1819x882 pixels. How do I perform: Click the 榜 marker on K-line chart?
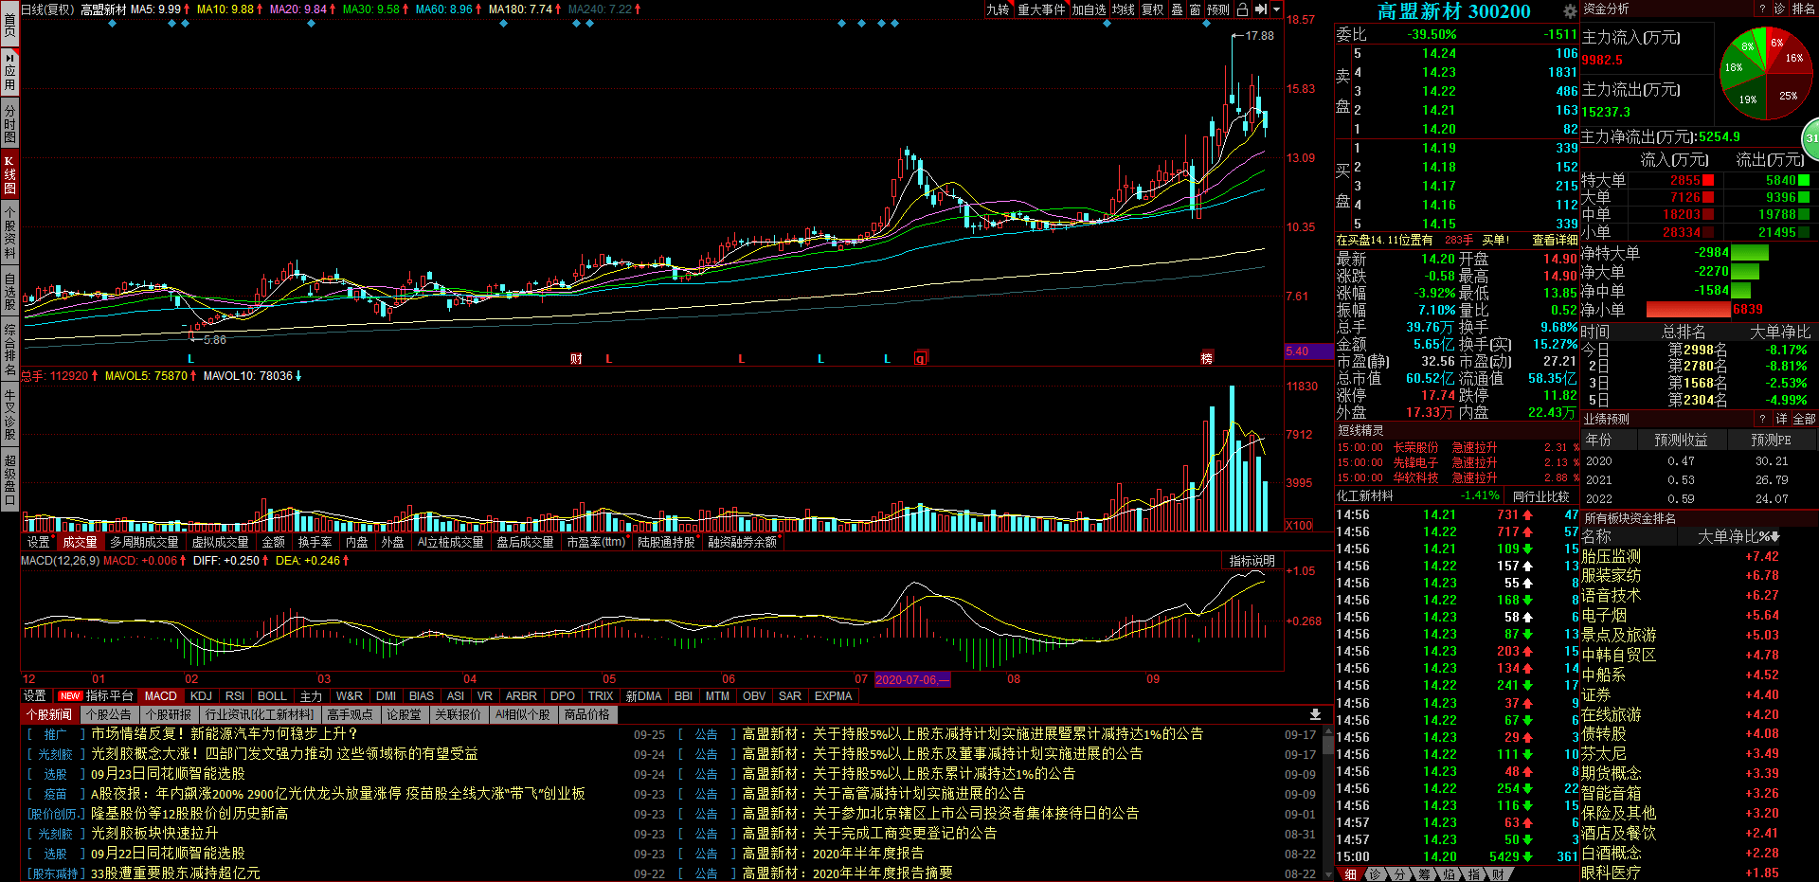coord(1207,358)
